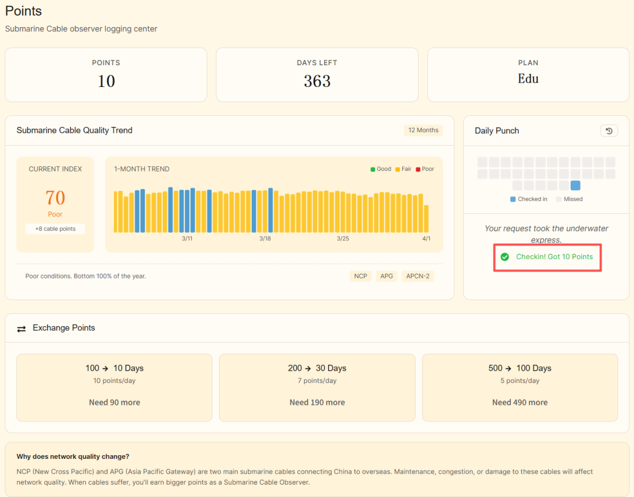Viewport: 634px width, 497px height.
Task: Click the last bar near 4/1
Action: click(426, 219)
